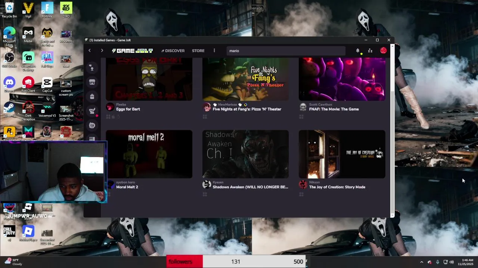Open the Call of Duty desktop shortcut
Viewport: 478px width, 268px height.
click(9, 234)
